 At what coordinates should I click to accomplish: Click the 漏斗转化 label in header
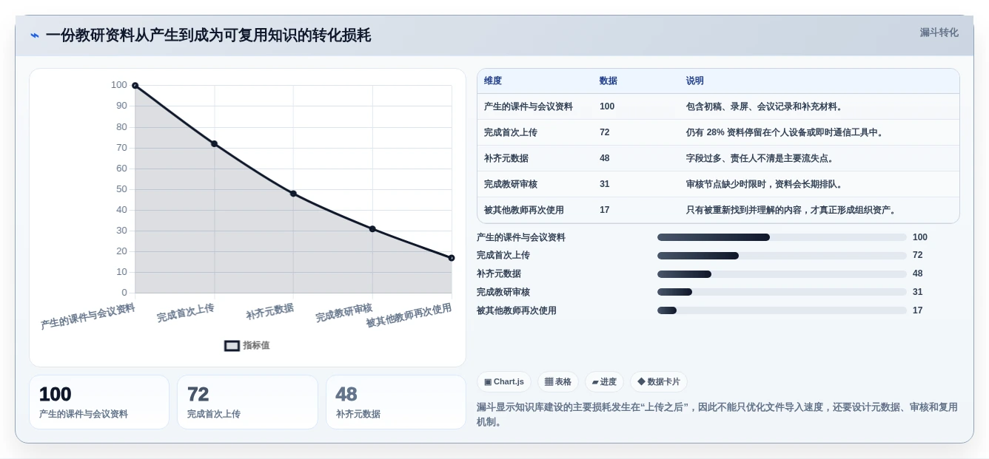pos(939,33)
